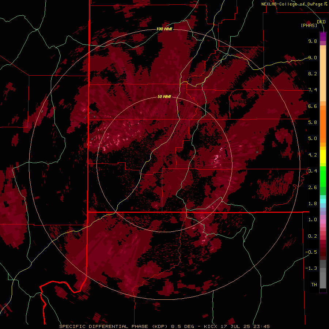Click the 9.0 value on the color scale
The width and height of the screenshot is (329, 329).
pyautogui.click(x=313, y=57)
